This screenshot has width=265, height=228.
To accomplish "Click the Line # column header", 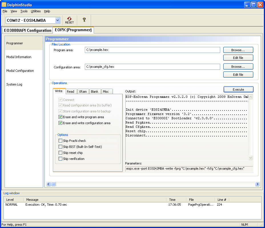I will [222, 200].
